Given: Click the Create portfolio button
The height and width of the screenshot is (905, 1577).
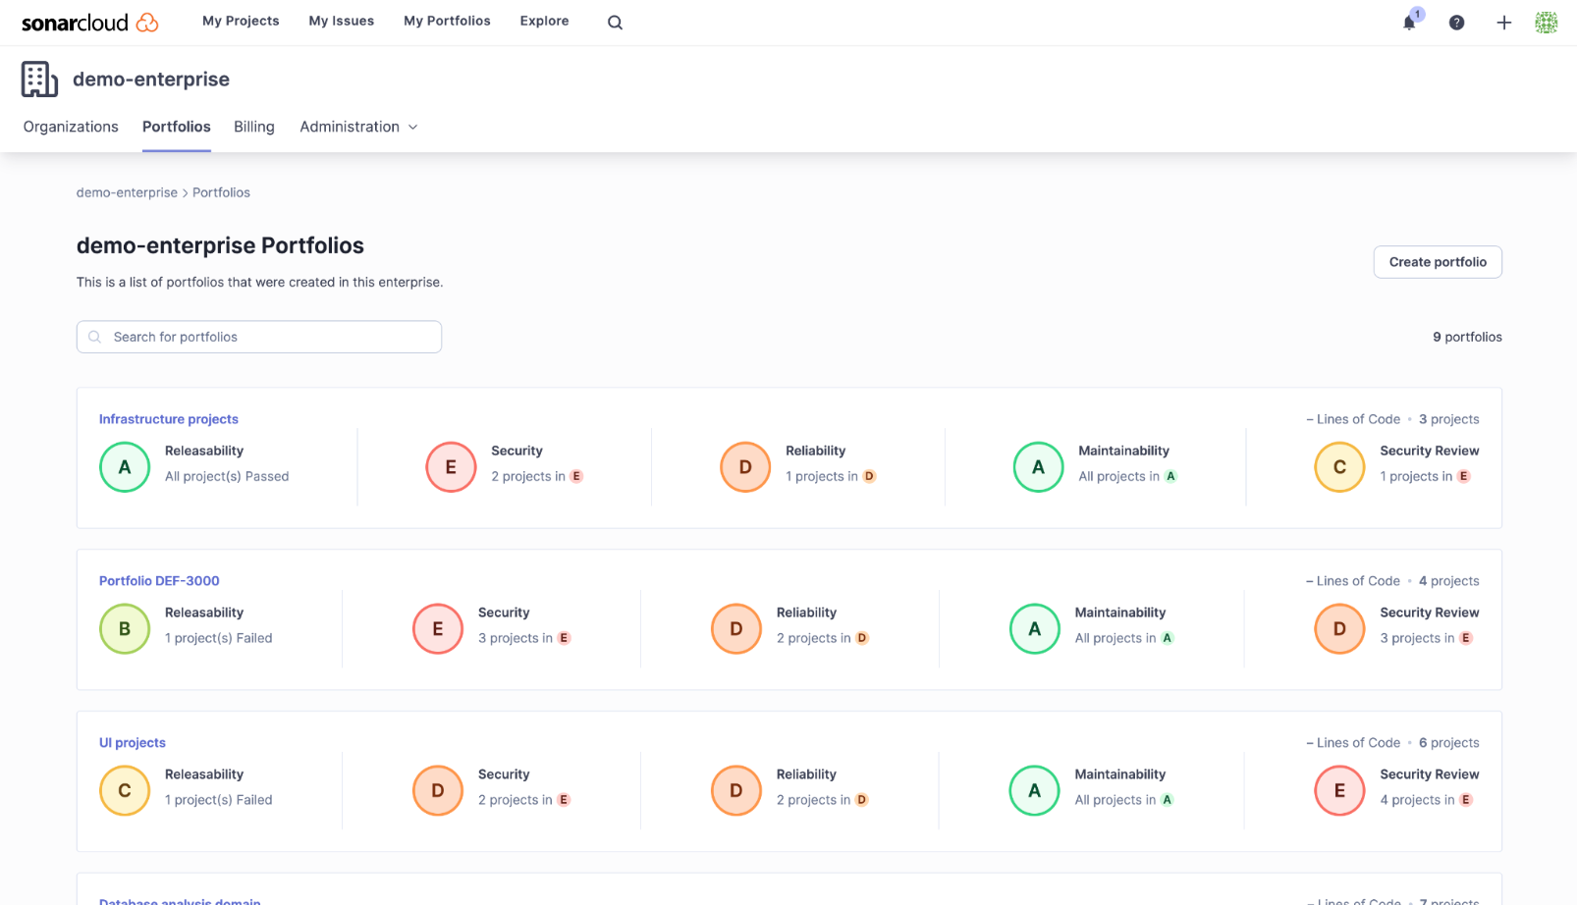Looking at the screenshot, I should coord(1437,262).
